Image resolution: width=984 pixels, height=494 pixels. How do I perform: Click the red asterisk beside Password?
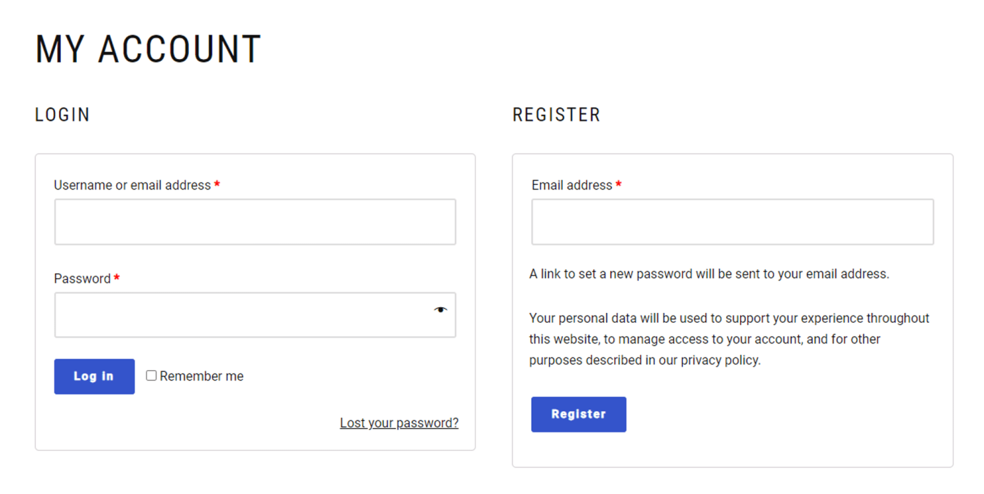coord(117,278)
